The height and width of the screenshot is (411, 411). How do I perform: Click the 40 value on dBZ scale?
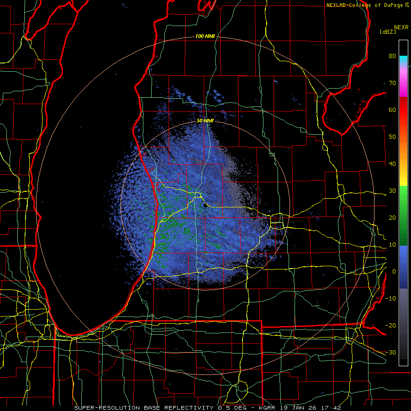point(392,164)
